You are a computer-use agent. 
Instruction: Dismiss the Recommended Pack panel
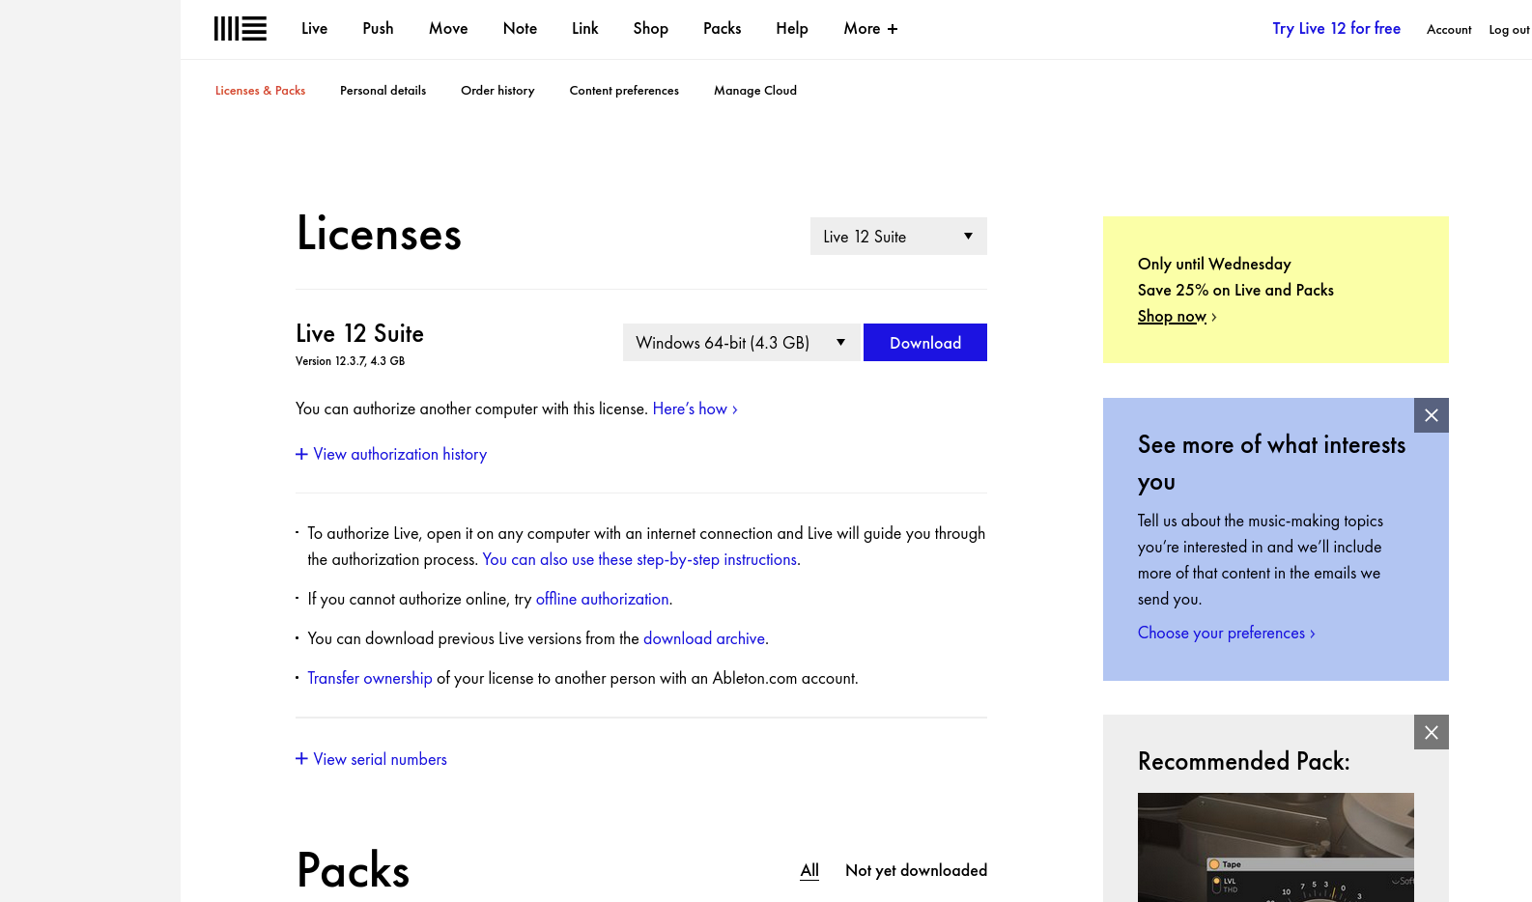(1431, 732)
